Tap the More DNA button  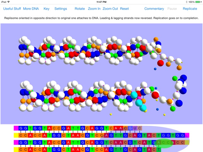pyautogui.click(x=31, y=9)
